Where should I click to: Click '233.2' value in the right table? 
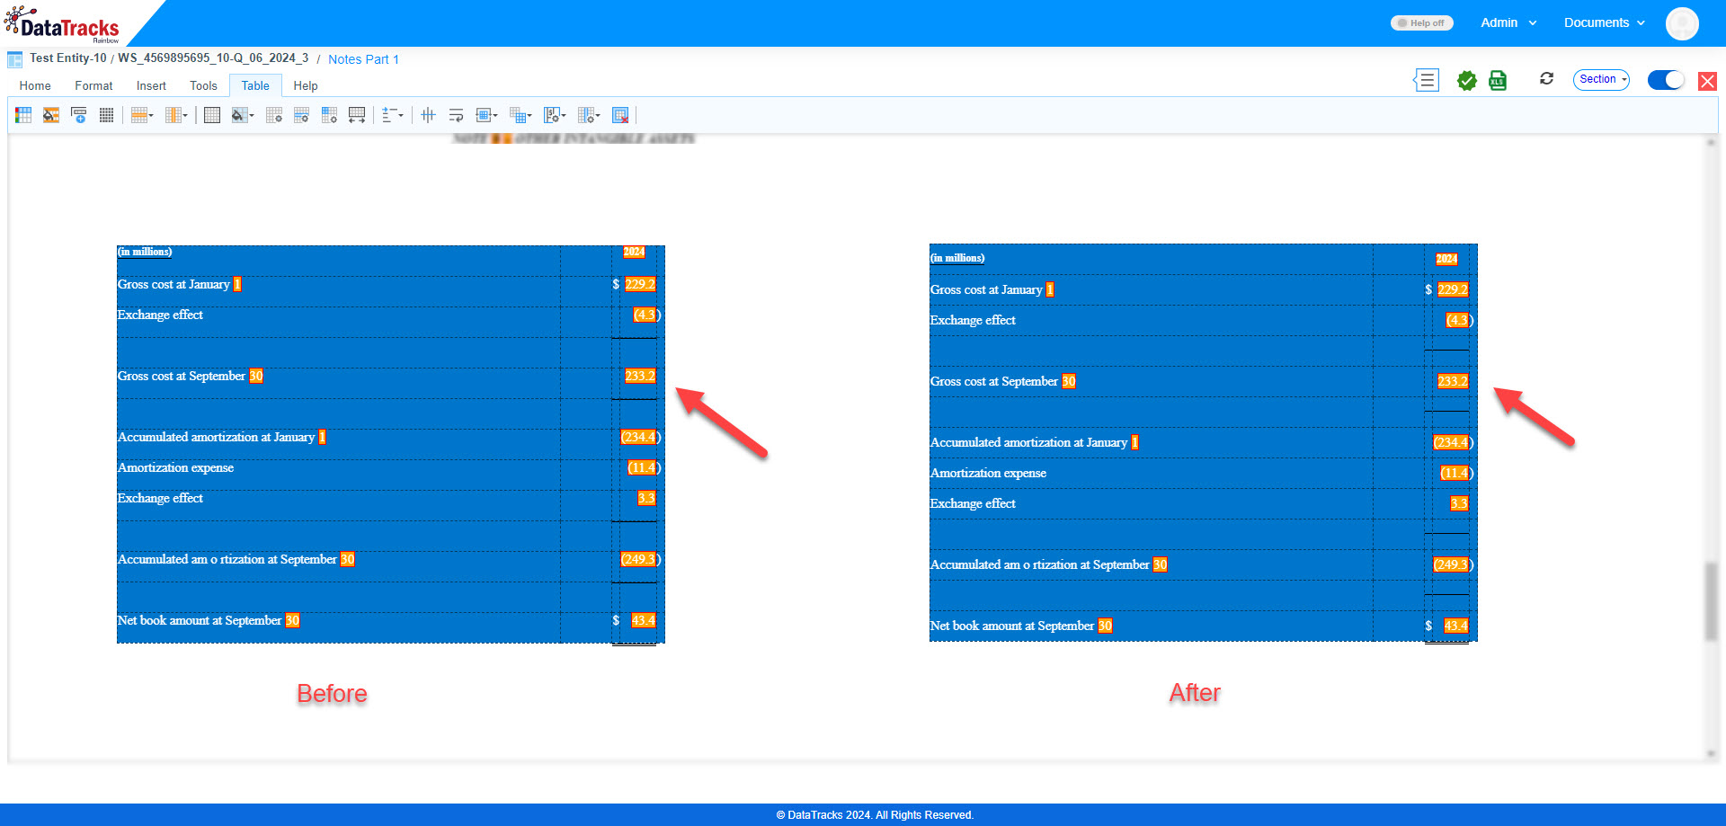(1453, 381)
